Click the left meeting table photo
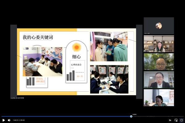This screenshot has width=185, height=123. tap(43, 61)
